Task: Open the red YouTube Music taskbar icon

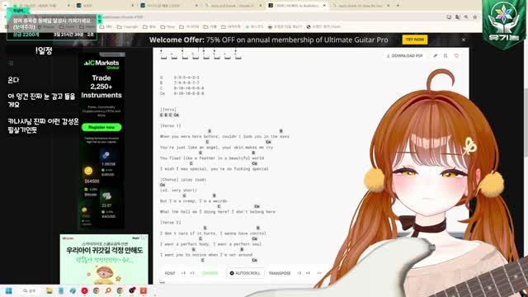Action: 84,290
